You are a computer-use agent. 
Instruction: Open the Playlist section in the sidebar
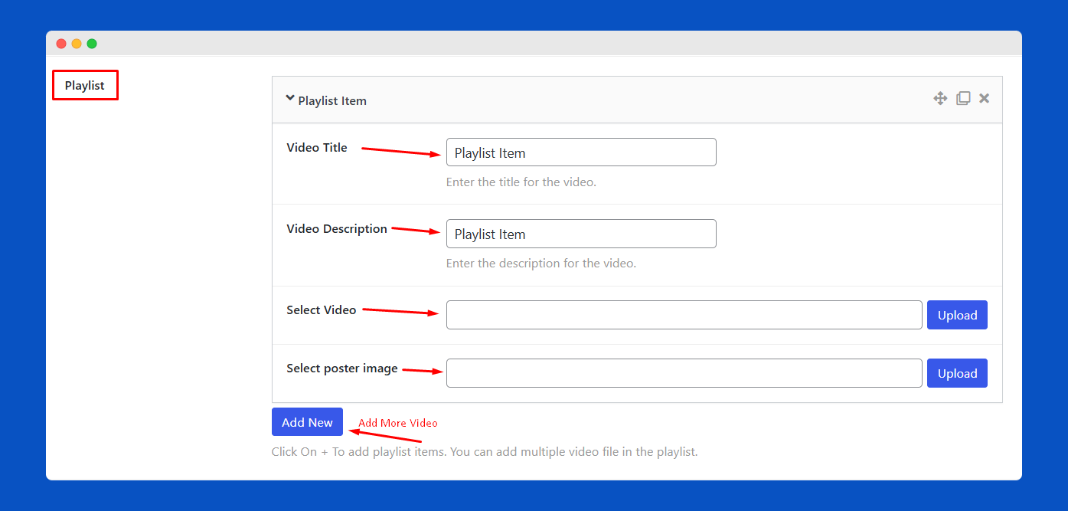click(84, 84)
